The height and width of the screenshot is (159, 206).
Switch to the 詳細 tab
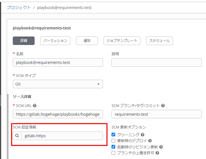pos(24,41)
